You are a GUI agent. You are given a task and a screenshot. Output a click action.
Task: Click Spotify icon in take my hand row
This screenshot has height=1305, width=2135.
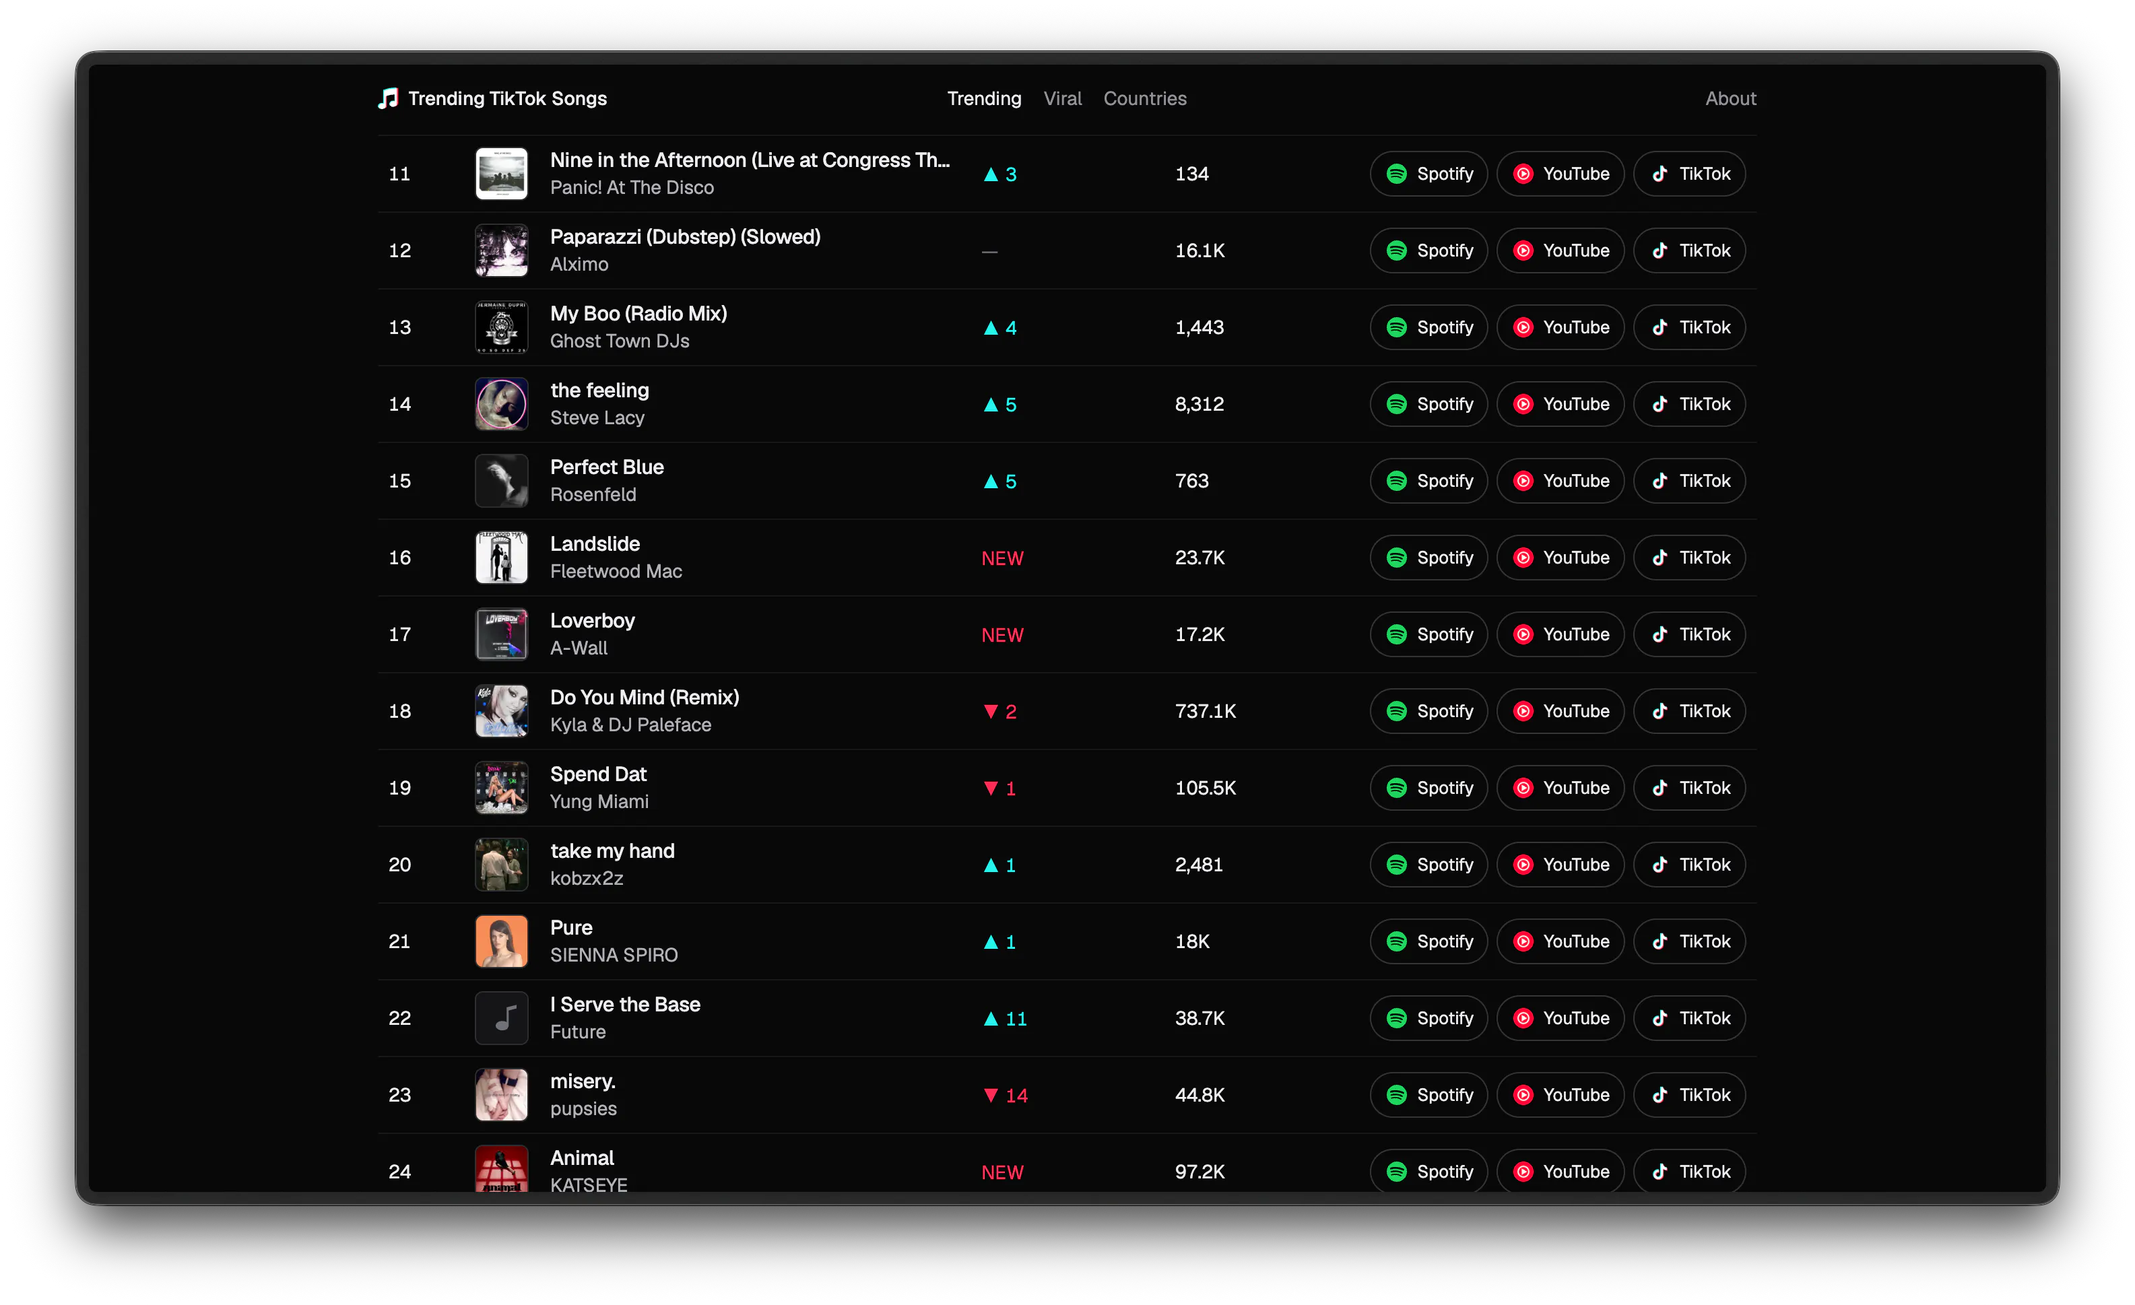coord(1396,865)
